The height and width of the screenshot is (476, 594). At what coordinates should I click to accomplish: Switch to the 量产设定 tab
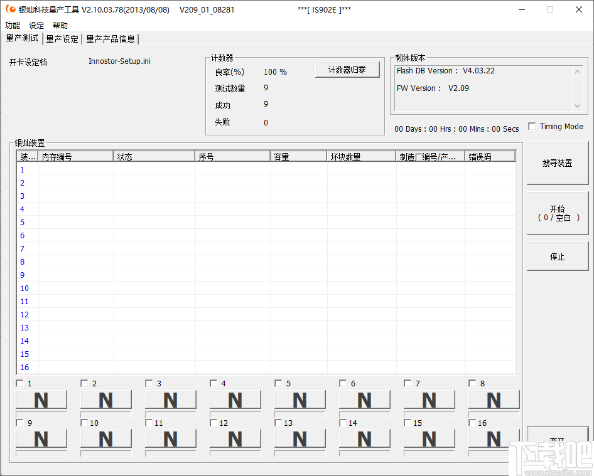62,39
